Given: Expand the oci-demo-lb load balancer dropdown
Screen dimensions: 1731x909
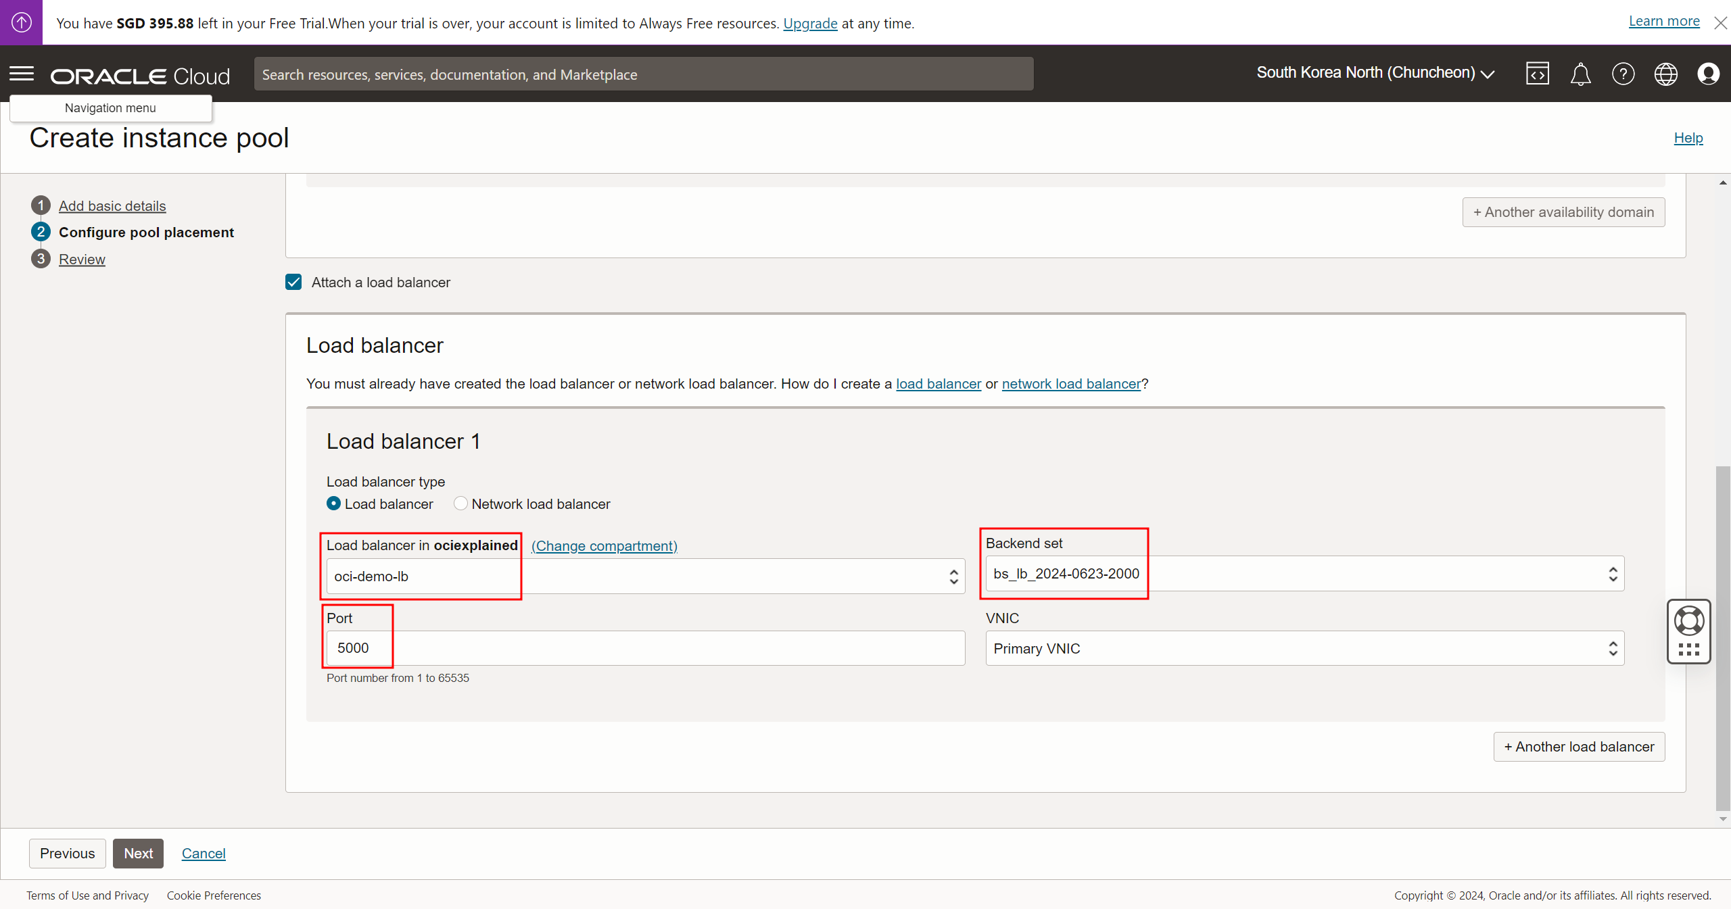Looking at the screenshot, I should click(x=645, y=576).
